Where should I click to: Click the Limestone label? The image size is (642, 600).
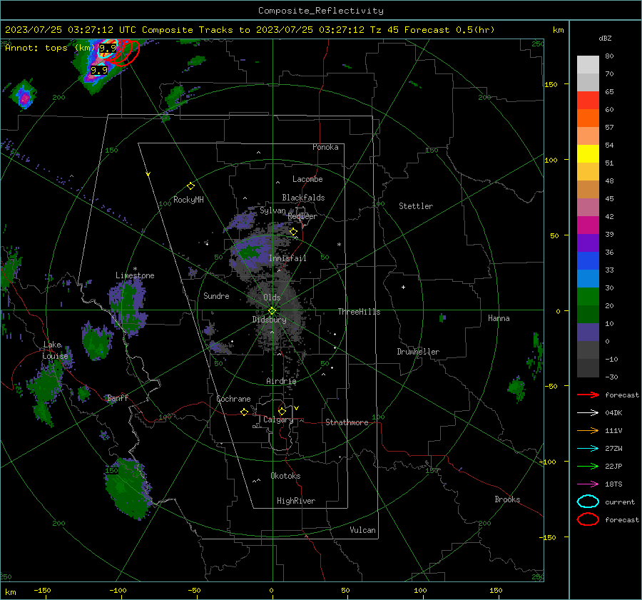pos(135,275)
